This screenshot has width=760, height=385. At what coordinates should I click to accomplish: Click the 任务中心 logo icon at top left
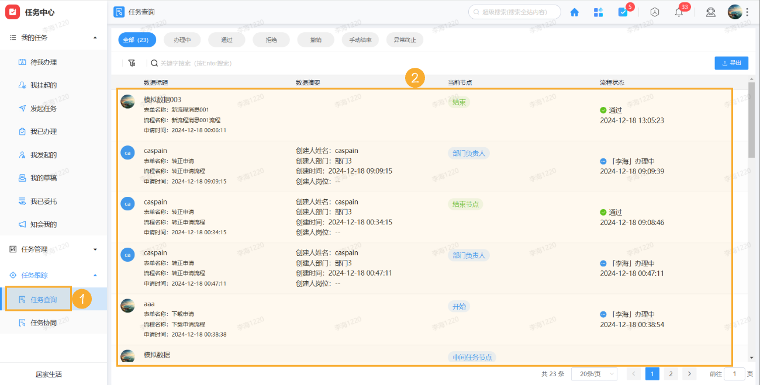click(12, 12)
